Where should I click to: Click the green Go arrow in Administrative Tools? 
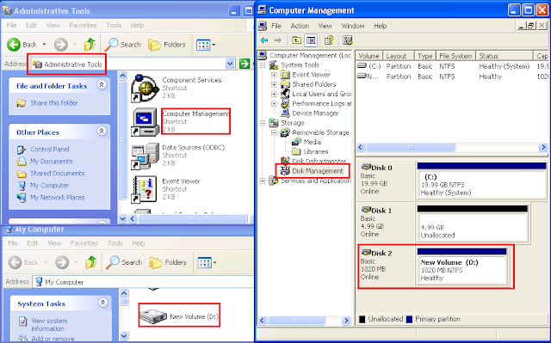coord(245,64)
